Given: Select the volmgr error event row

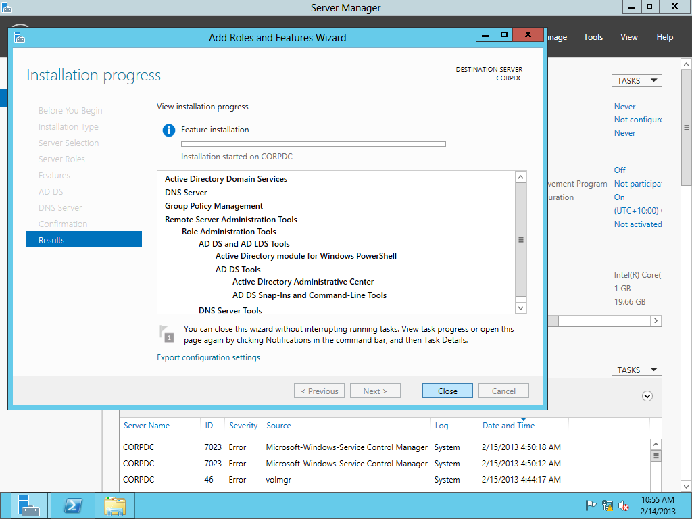Looking at the screenshot, I should (x=338, y=480).
